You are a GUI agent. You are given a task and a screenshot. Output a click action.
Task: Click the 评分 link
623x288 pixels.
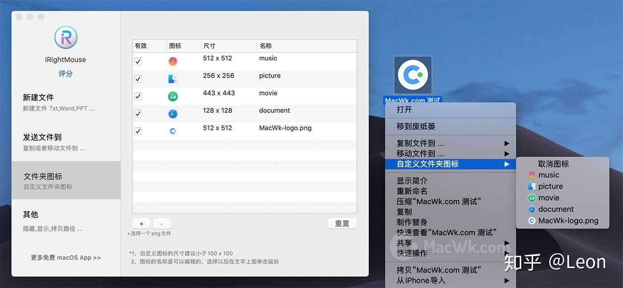click(x=66, y=74)
